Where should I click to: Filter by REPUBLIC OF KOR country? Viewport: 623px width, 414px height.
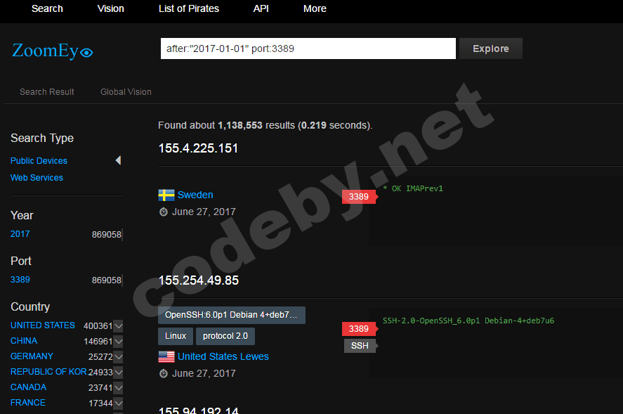48,372
